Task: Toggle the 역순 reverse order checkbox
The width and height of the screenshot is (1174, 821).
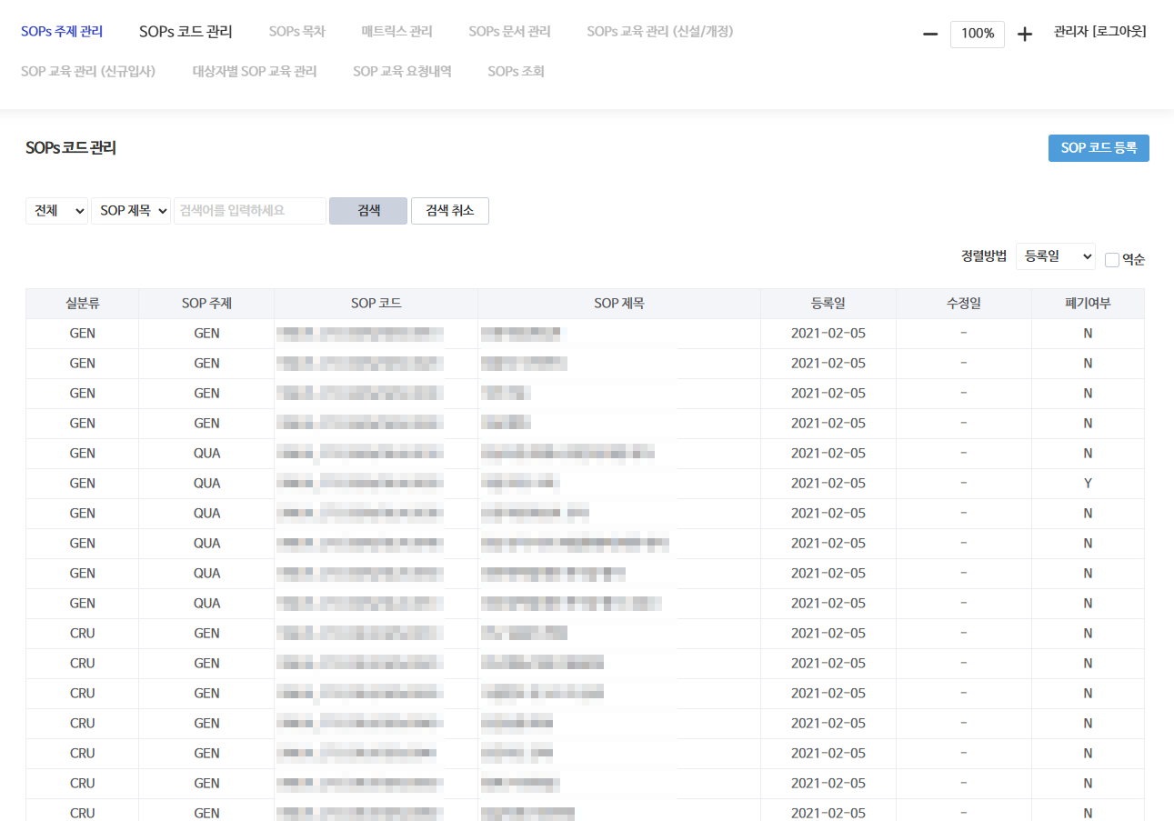Action: pyautogui.click(x=1112, y=260)
